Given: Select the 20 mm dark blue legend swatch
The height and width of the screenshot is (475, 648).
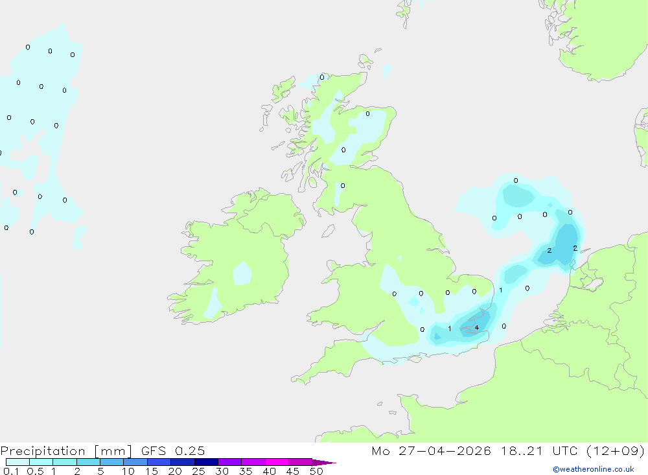Looking at the screenshot, I should click(x=182, y=462).
